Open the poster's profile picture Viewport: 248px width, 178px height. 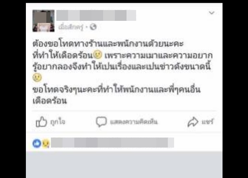(x=43, y=21)
